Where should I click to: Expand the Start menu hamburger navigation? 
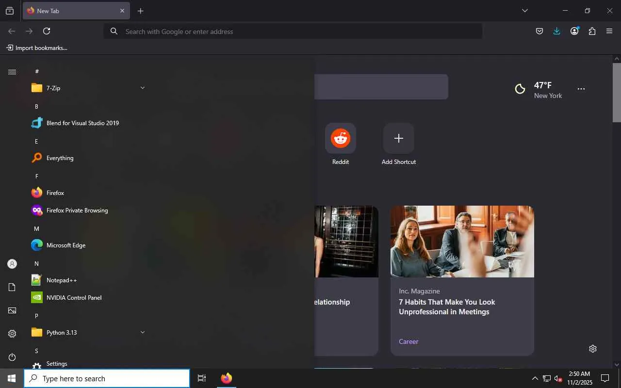[12, 72]
